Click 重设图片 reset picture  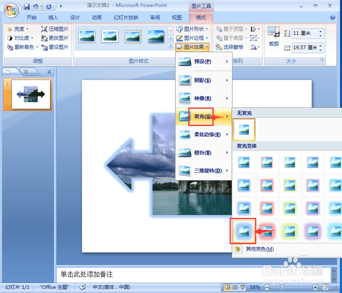pos(55,47)
